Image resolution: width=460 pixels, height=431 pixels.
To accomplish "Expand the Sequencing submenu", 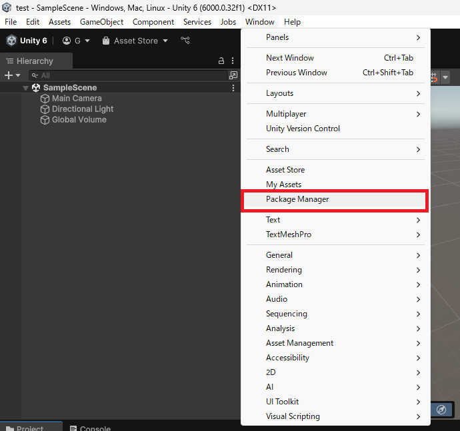I will point(335,314).
